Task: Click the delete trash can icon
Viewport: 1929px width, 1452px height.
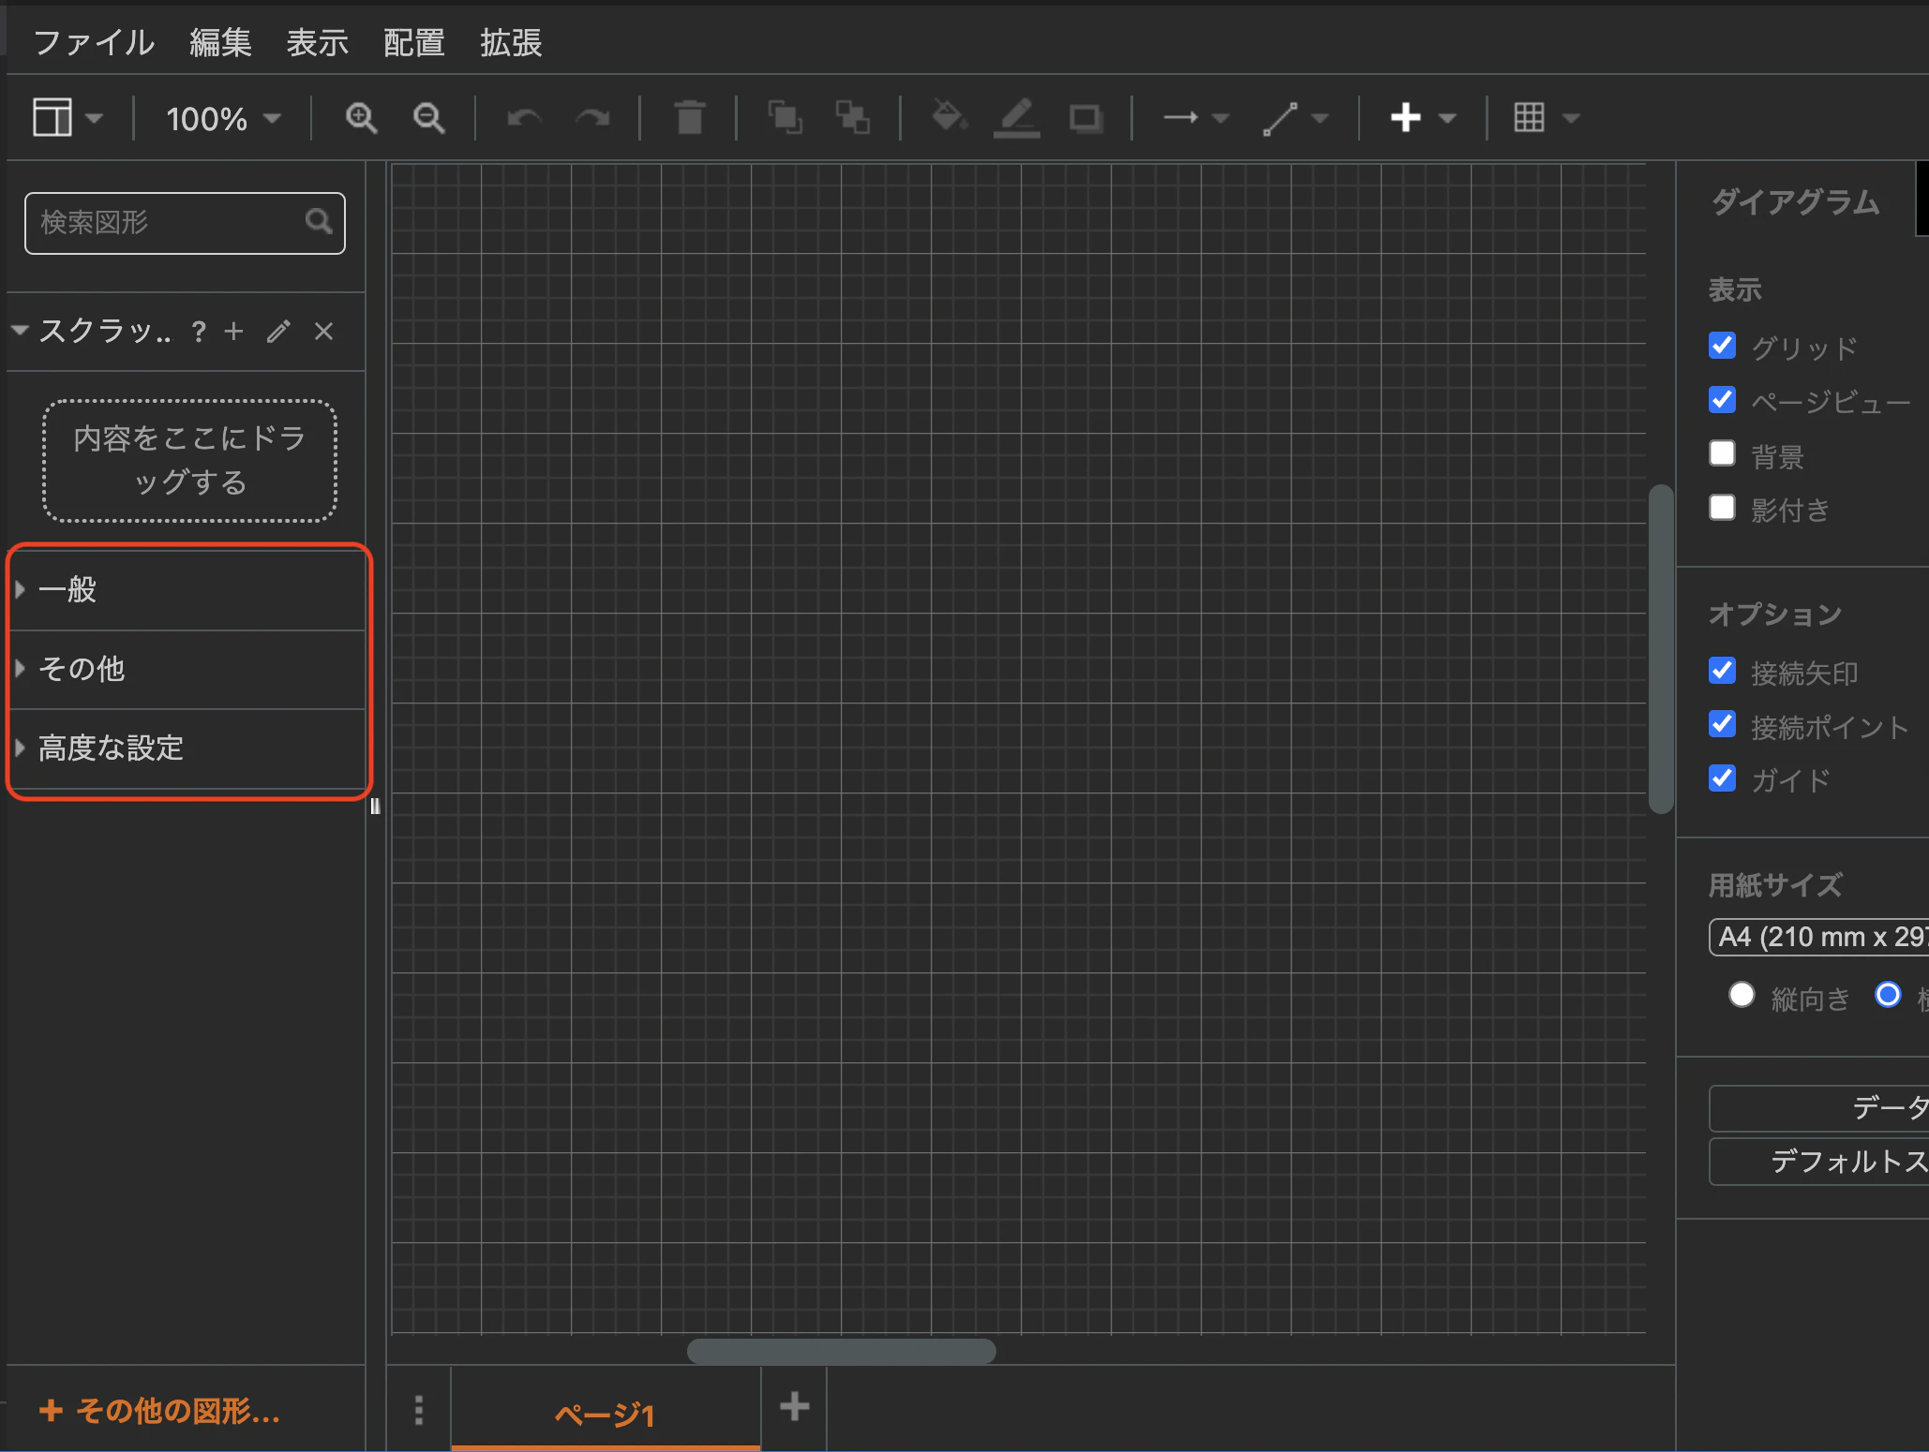Action: pyautogui.click(x=690, y=118)
